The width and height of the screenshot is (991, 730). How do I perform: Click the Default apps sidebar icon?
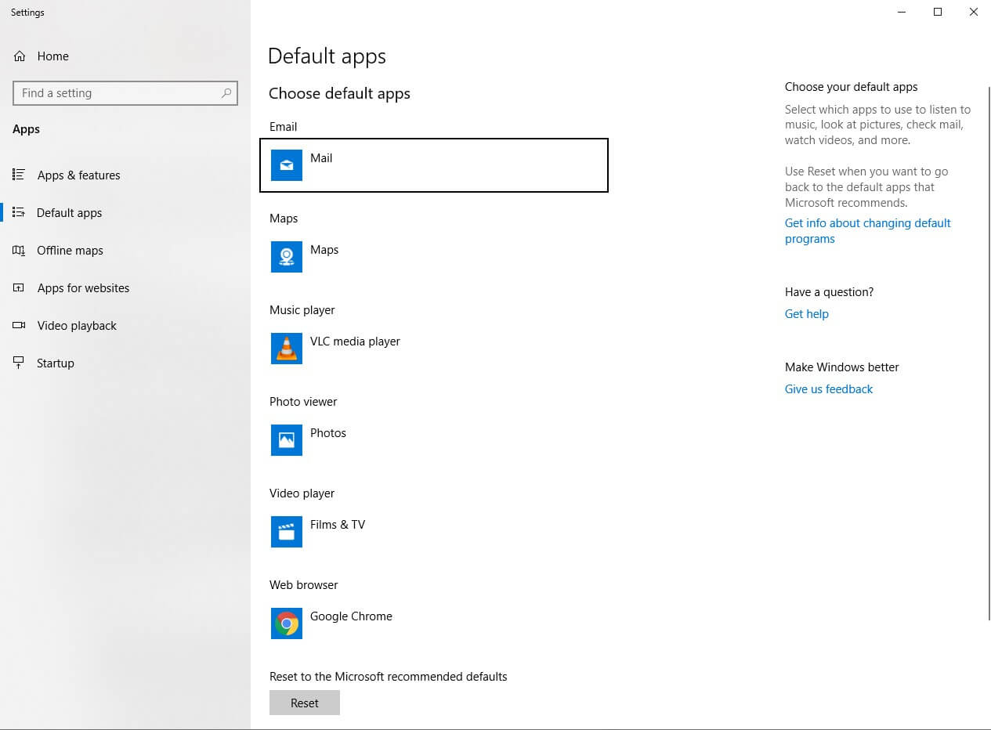point(19,212)
